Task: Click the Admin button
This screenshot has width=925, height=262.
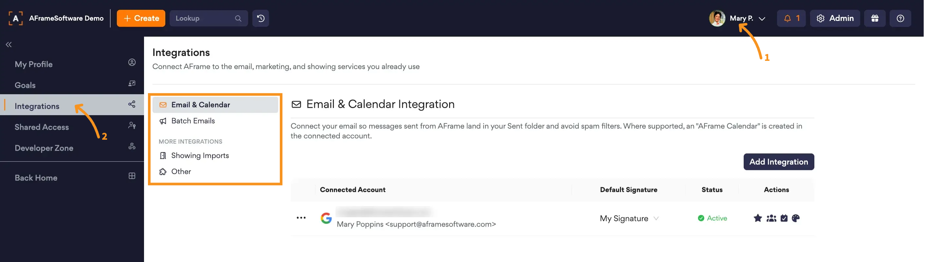Action: (x=835, y=18)
